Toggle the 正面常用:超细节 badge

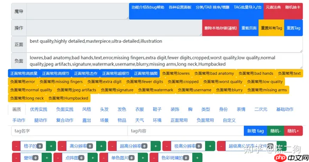[x=116, y=73]
